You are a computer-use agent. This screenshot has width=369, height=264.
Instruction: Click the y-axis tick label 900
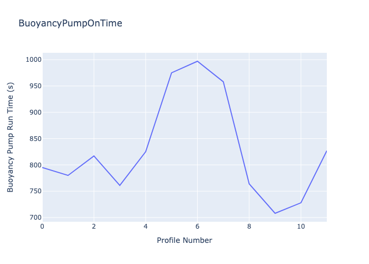pos(34,112)
